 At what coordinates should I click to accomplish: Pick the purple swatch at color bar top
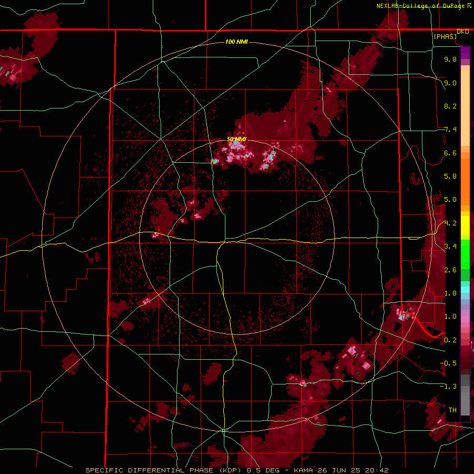[465, 53]
